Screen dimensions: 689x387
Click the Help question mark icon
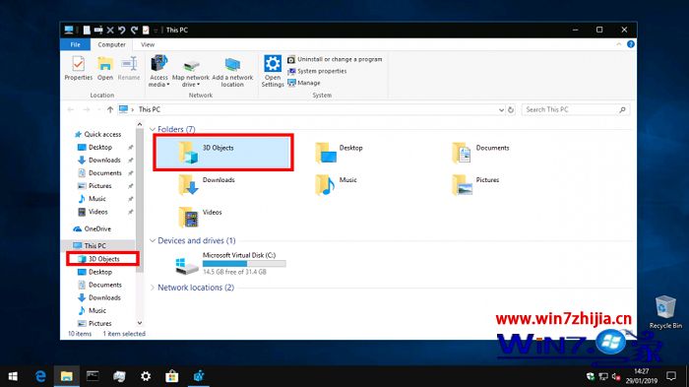pos(631,44)
